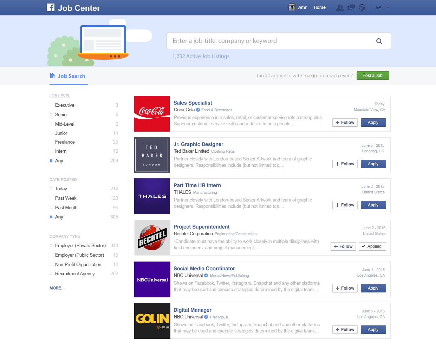Click the Post a Job button
Screen dimensions: 436x363
[x=373, y=75]
